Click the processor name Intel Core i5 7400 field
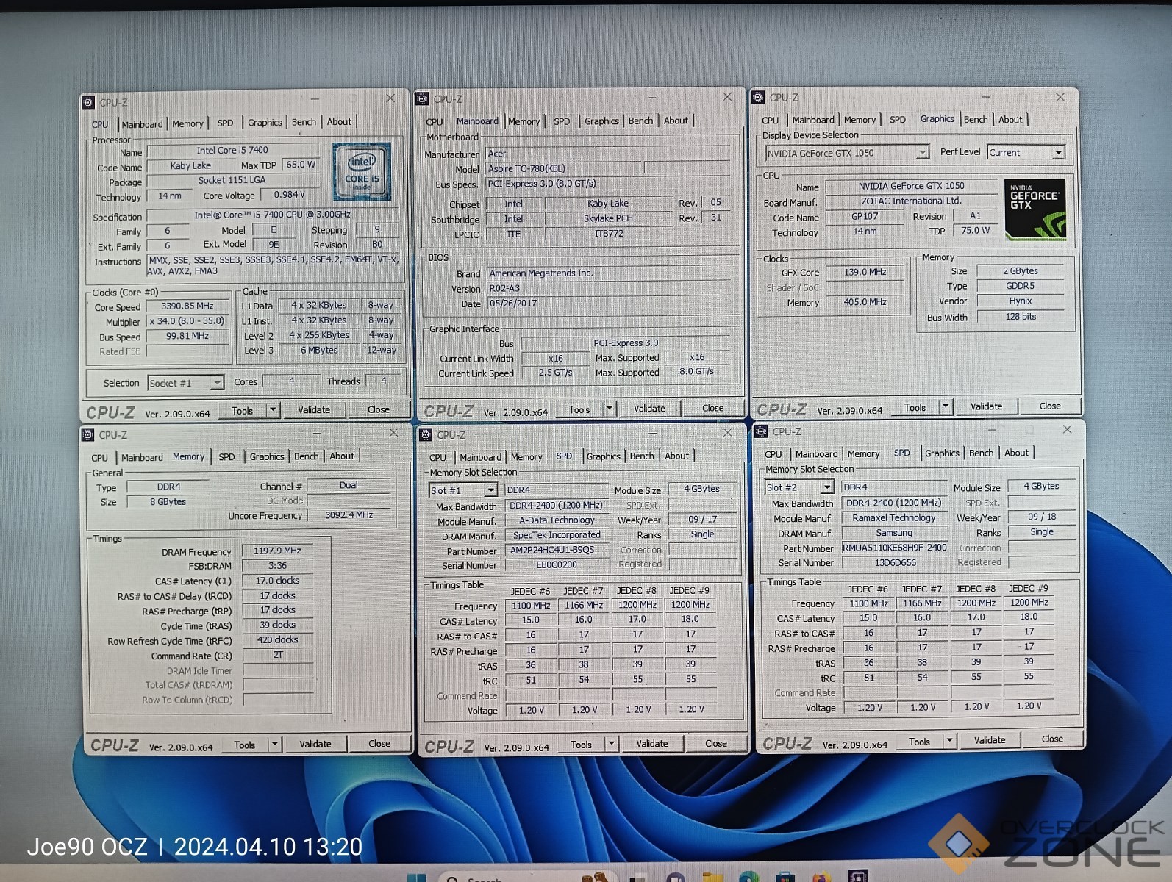This screenshot has width=1172, height=882. (232, 151)
